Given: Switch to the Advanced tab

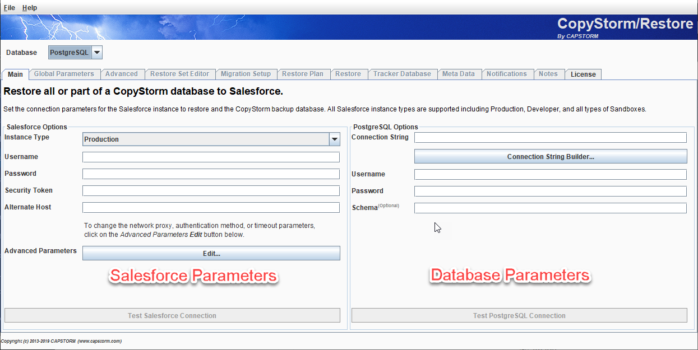Looking at the screenshot, I should coord(122,74).
